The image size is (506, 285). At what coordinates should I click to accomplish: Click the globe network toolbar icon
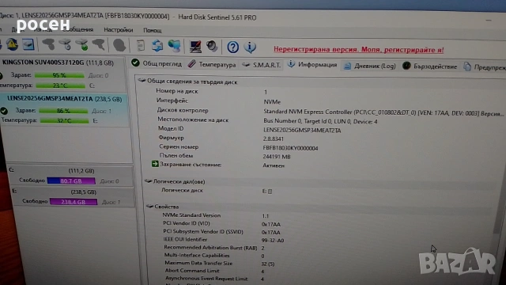[174, 46]
